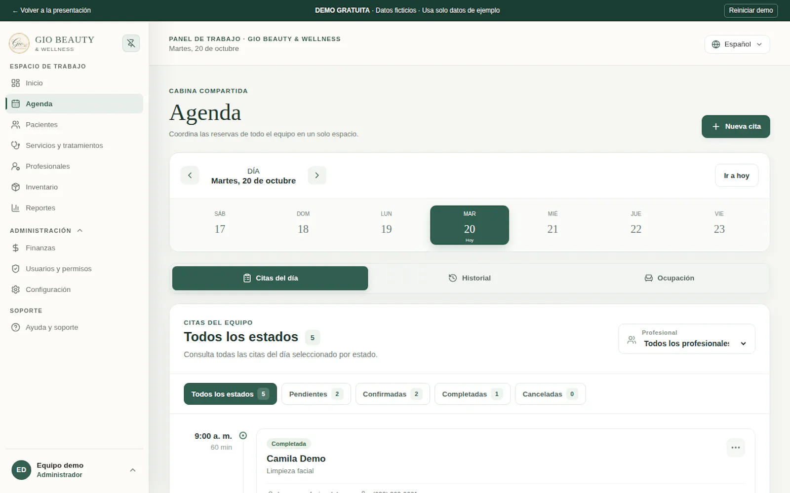790x493 pixels.
Task: Switch to Historial tab
Action: (470, 278)
